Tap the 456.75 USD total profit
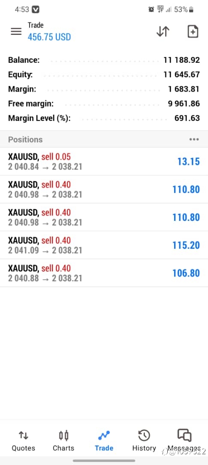208x465 pixels. click(49, 37)
